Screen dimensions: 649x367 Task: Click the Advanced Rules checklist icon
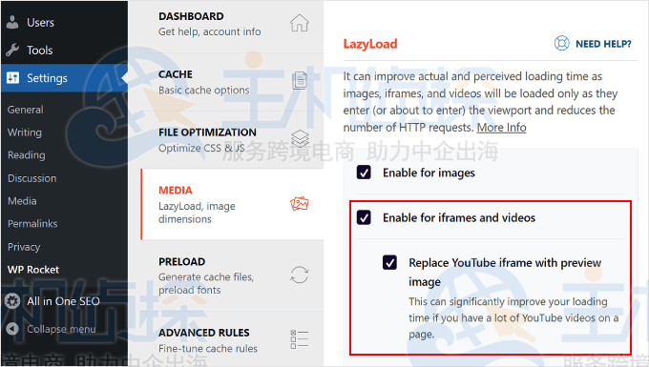(300, 339)
